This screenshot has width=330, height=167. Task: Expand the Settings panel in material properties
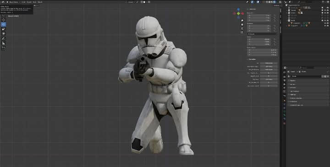coord(293,95)
